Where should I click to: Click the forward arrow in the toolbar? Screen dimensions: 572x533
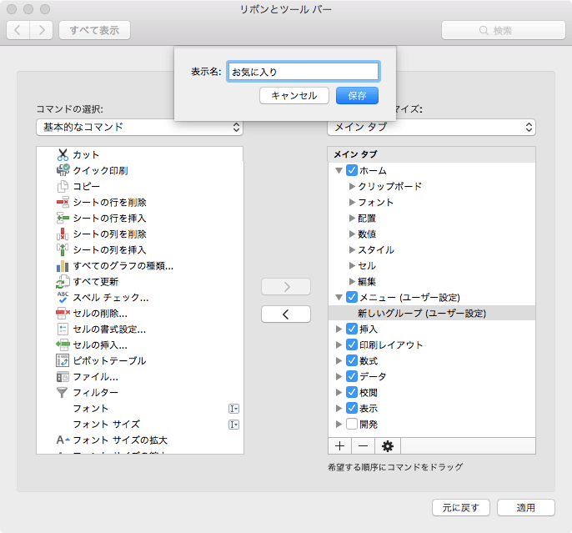(x=41, y=30)
